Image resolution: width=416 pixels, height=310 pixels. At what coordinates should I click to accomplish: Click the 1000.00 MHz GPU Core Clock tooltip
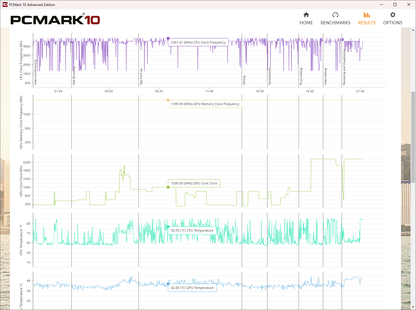tap(194, 183)
